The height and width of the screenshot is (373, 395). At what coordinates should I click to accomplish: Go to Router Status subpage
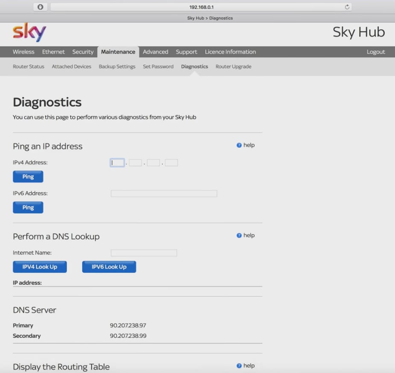tap(29, 67)
